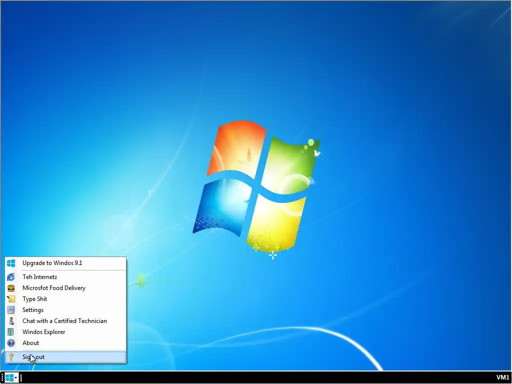The width and height of the screenshot is (512, 384).
Task: Open Teh Internetz menu entry
Action: click(65, 277)
